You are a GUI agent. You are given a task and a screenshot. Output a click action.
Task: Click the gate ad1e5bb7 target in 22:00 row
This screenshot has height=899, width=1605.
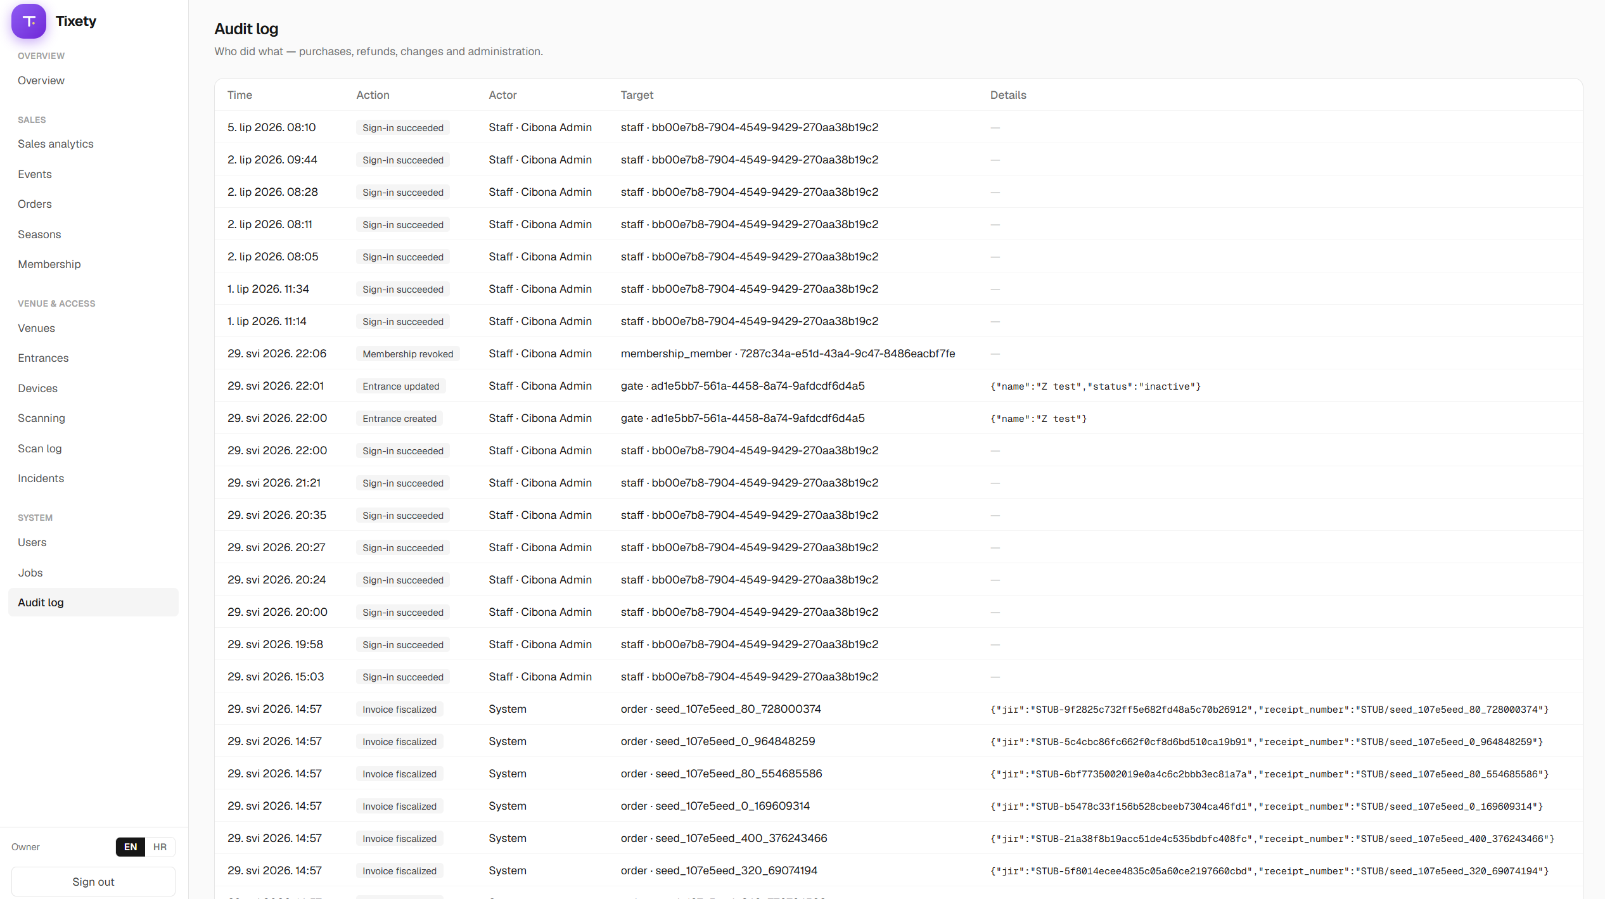tap(743, 418)
